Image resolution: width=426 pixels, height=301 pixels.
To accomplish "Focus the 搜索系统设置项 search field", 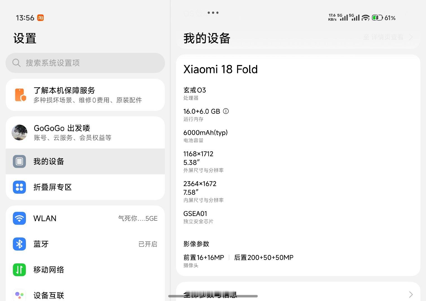I will (85, 63).
